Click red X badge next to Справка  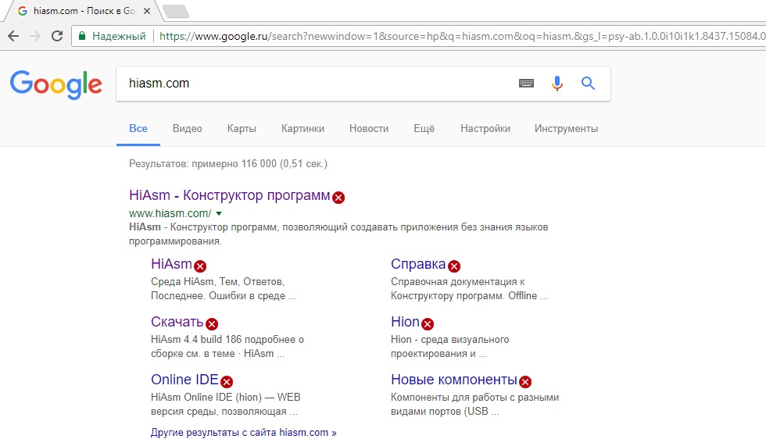454,266
